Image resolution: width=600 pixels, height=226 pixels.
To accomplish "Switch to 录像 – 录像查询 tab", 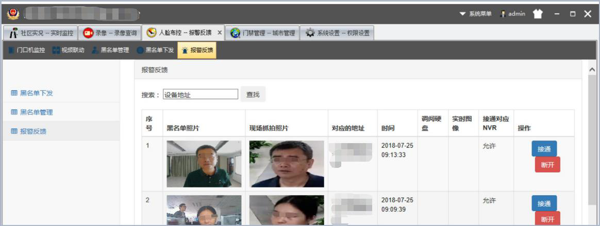I will (x=110, y=33).
